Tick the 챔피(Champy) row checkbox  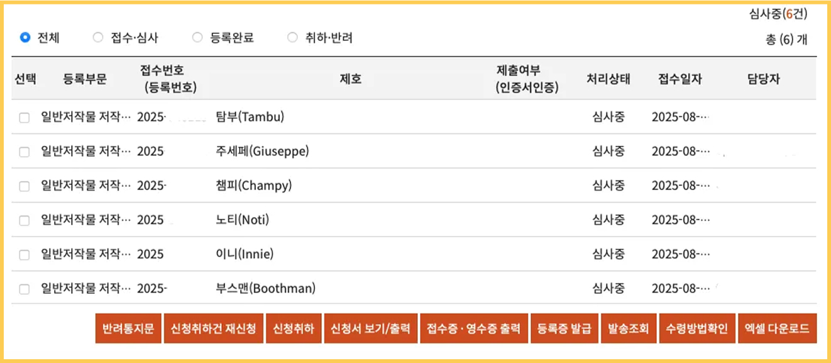click(25, 186)
